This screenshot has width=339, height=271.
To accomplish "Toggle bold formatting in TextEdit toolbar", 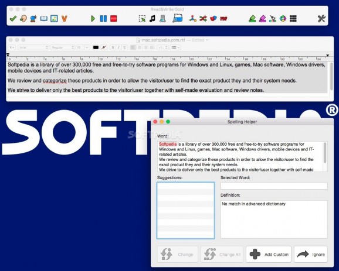I will pyautogui.click(x=113, y=47).
